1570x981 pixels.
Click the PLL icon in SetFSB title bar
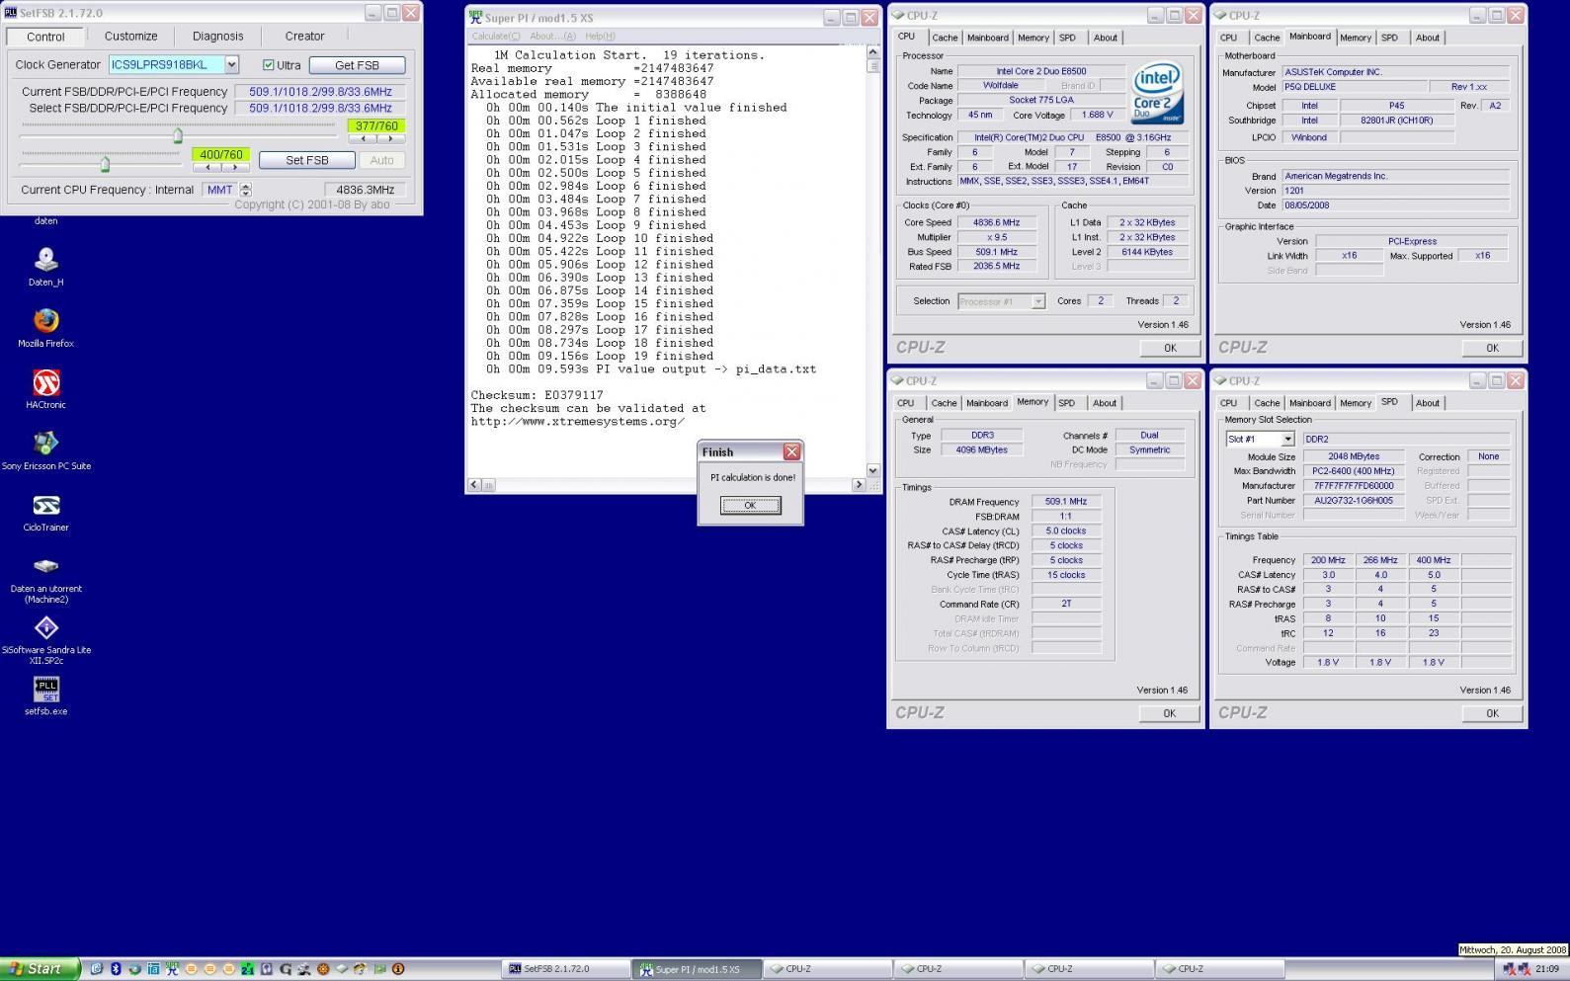tap(11, 13)
